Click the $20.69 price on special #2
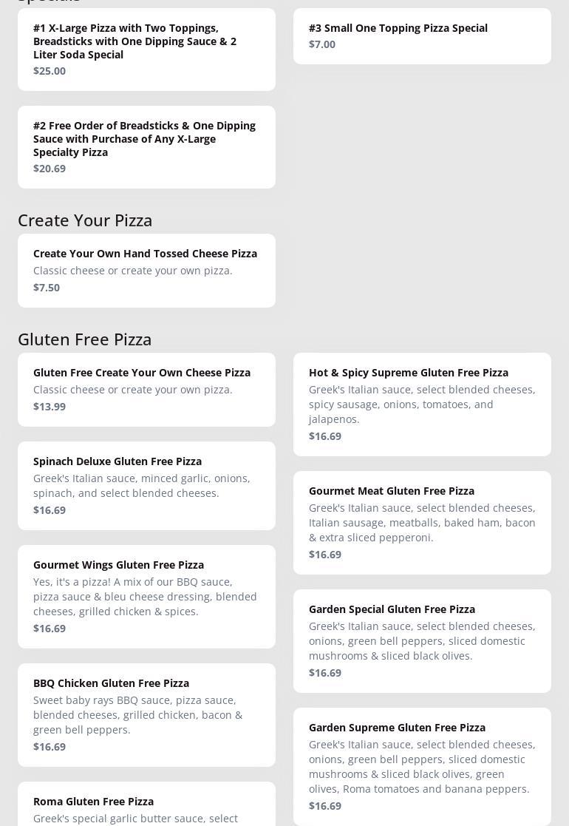The image size is (569, 826). 50,169
